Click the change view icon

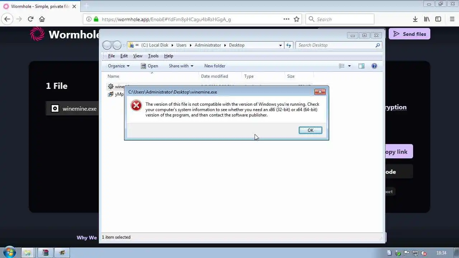(342, 66)
